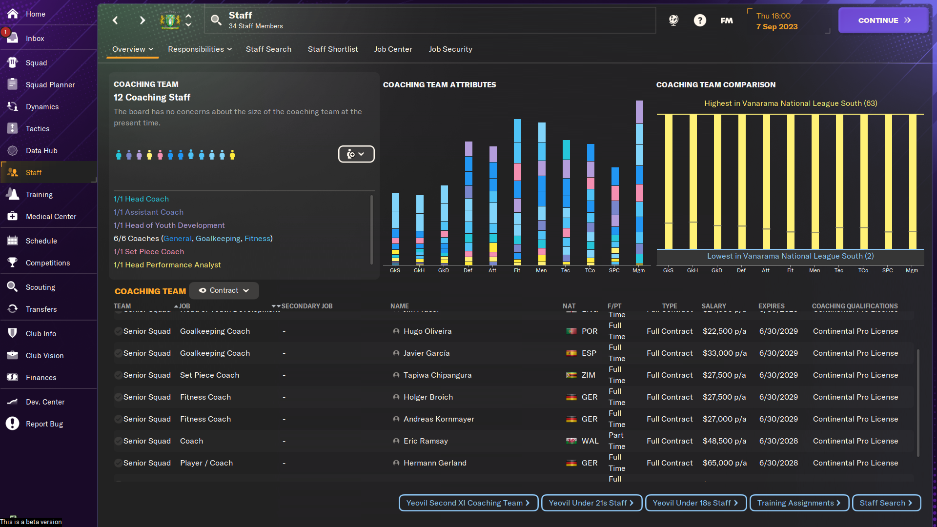Open Yeovil Under 21s Staff
This screenshot has height=527, width=937.
coord(591,503)
